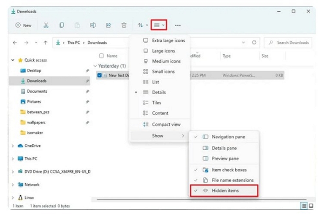This screenshot has height=217, width=324.
Task: Click the Rename icon in toolbar
Action: 93,25
